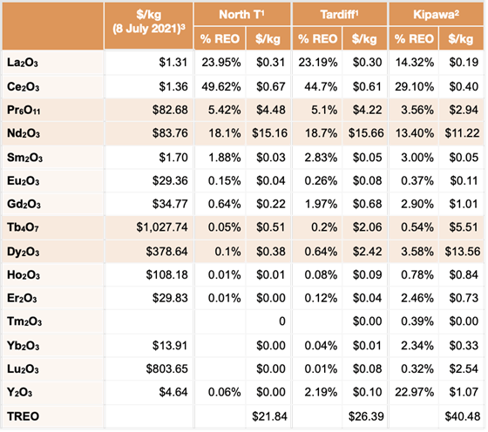This screenshot has width=488, height=432.
Task: Click the TREO row label
Action: [23, 416]
